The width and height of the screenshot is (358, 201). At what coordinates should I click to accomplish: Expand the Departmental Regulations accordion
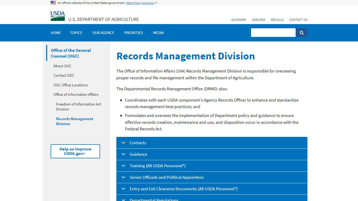pyautogui.click(x=212, y=198)
